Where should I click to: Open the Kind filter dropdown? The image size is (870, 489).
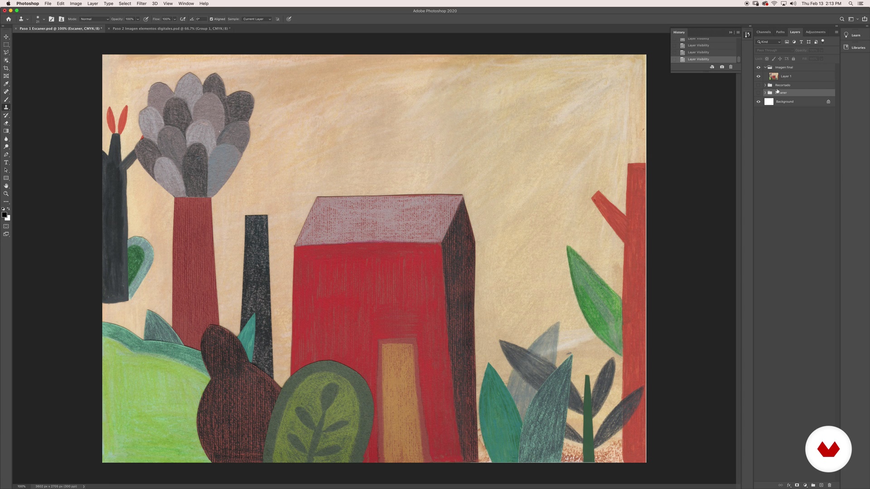click(x=769, y=42)
